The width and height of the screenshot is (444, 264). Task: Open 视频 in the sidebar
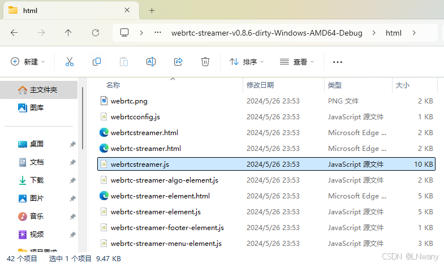tap(31, 235)
